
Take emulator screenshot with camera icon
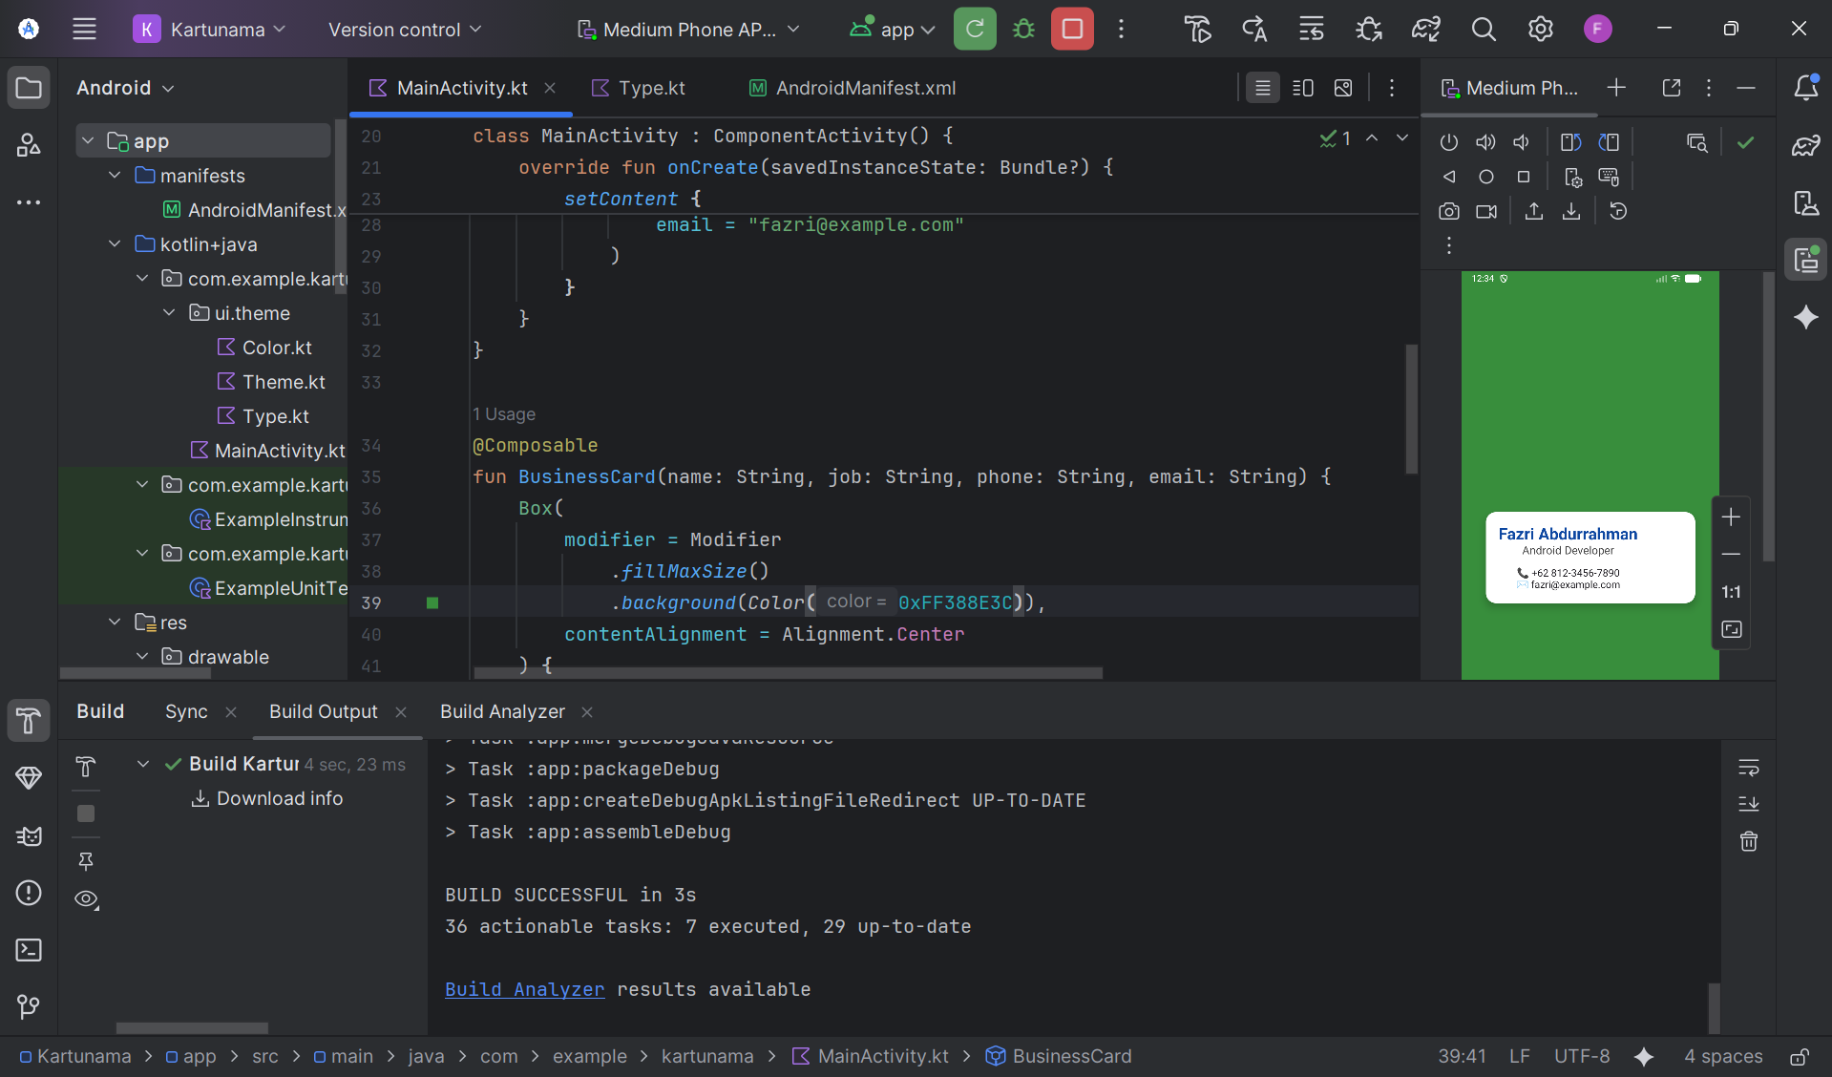click(x=1448, y=212)
